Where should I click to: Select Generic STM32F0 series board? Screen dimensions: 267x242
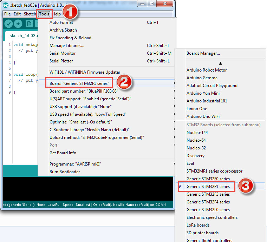point(221,179)
